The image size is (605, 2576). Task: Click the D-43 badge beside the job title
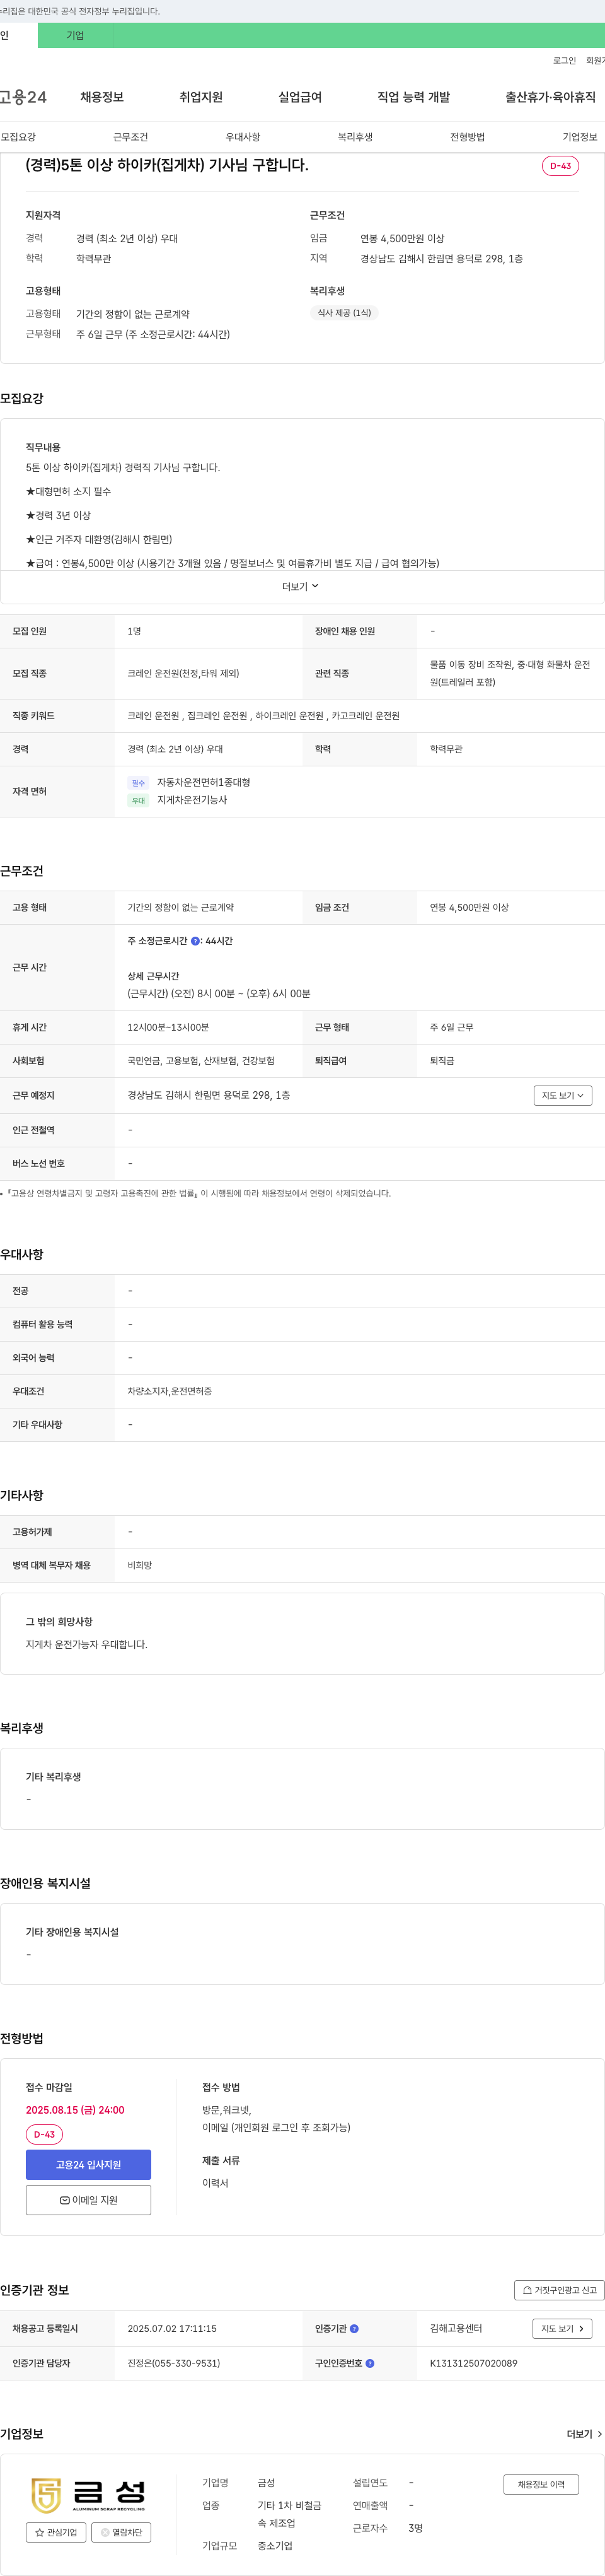click(560, 166)
